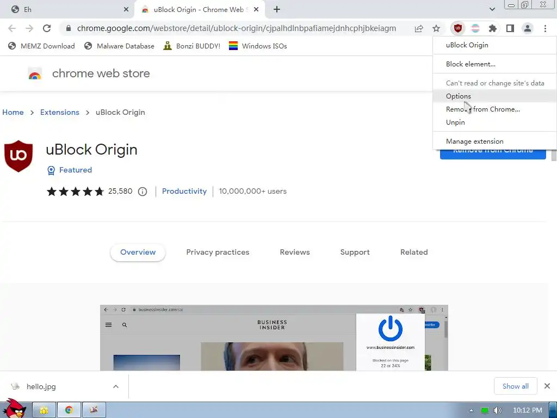Click the blue Remove from Chrome button

point(493,154)
